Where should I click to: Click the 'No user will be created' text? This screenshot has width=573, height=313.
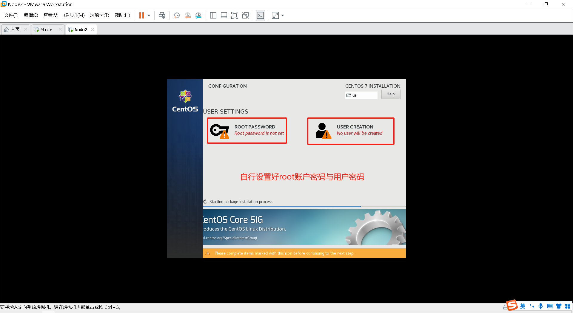pos(360,133)
